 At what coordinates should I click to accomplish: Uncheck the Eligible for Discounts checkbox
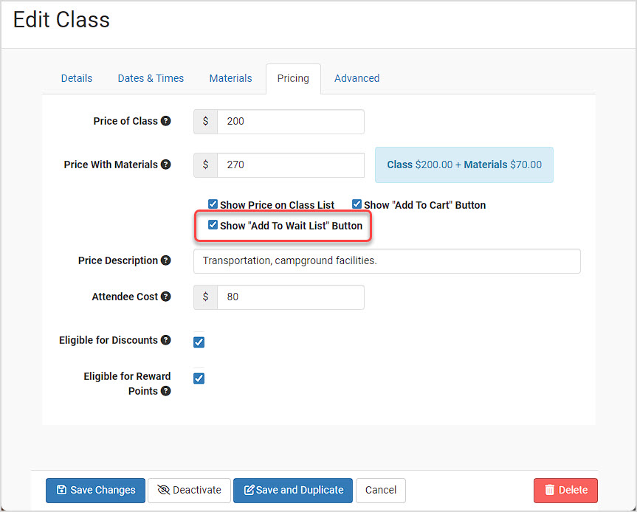pos(199,342)
